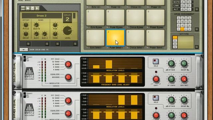213x120 pixels.
Task: Click the Drum 2 patch name display
Action: [42, 16]
